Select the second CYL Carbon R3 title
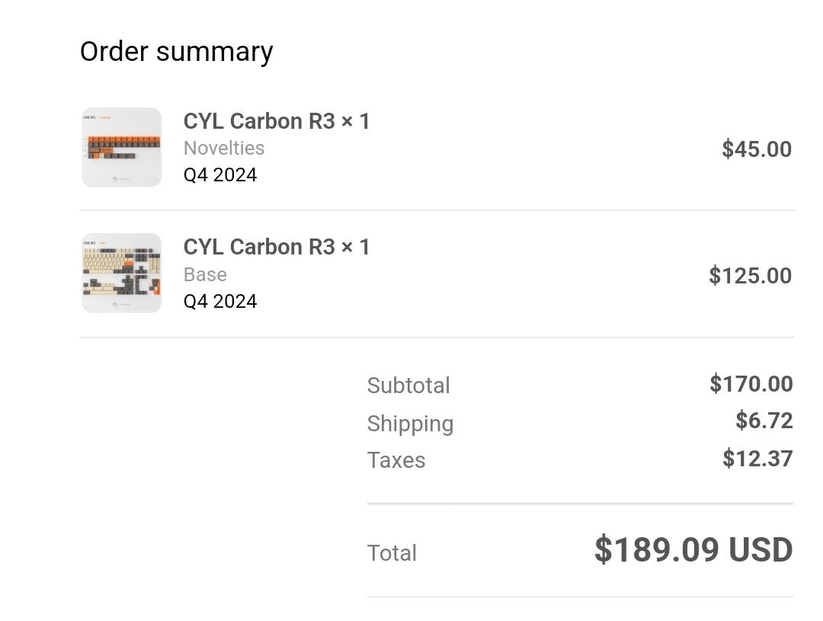This screenshot has width=823, height=621. pyautogui.click(x=277, y=247)
